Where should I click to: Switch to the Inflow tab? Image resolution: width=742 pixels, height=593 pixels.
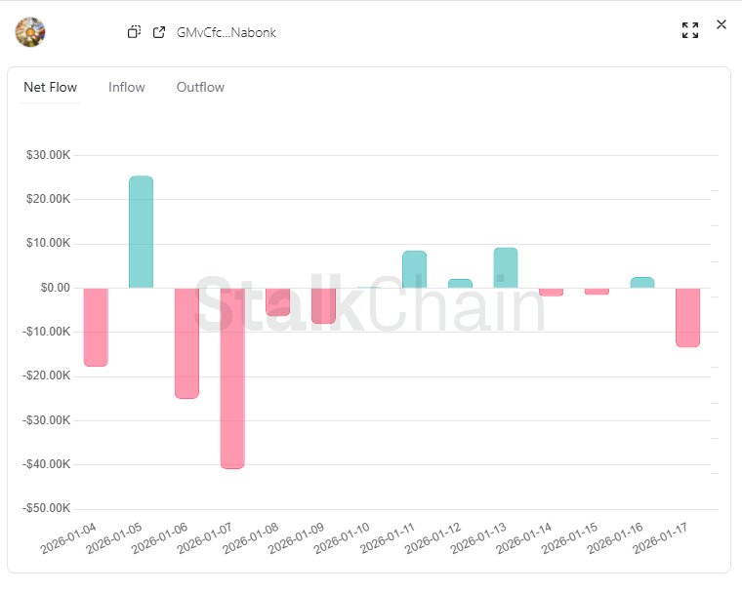(x=127, y=88)
